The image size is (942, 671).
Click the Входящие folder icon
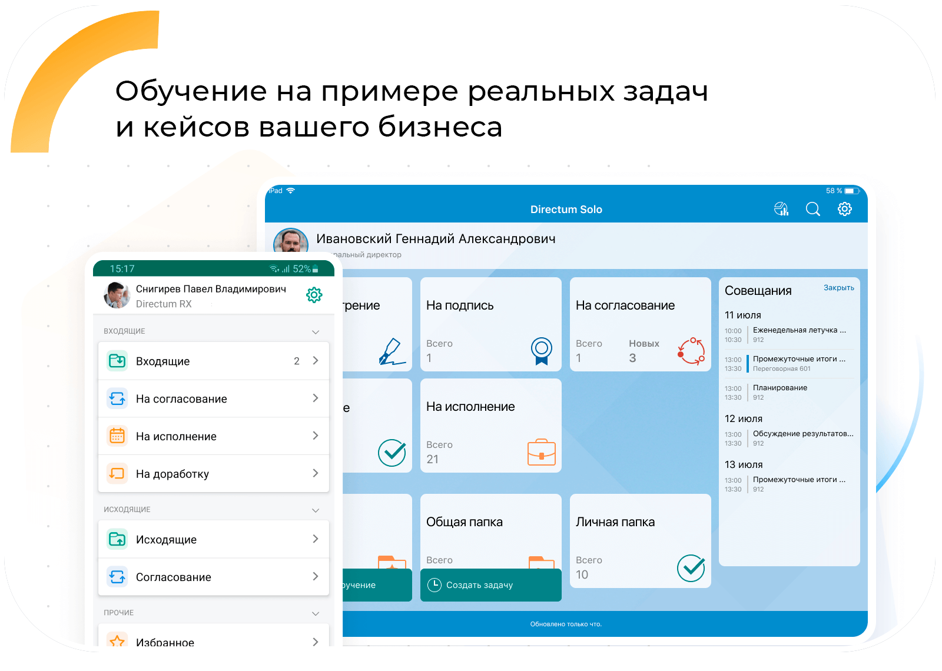117,361
